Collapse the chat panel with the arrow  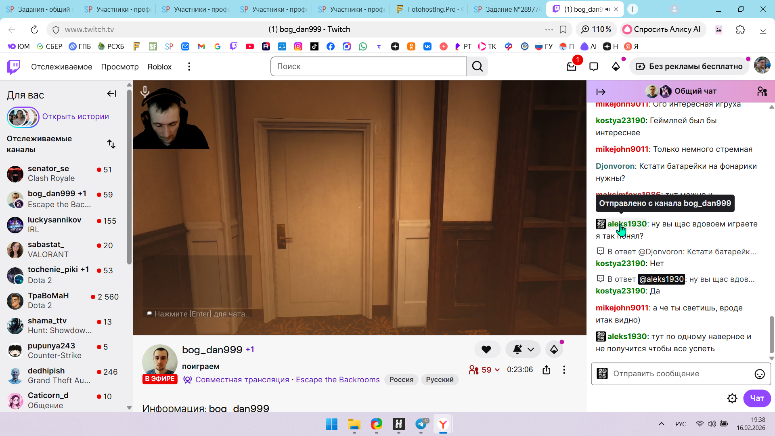[x=601, y=92]
